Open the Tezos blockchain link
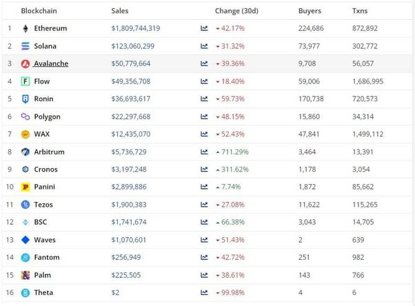The width and height of the screenshot is (415, 306). pos(43,205)
